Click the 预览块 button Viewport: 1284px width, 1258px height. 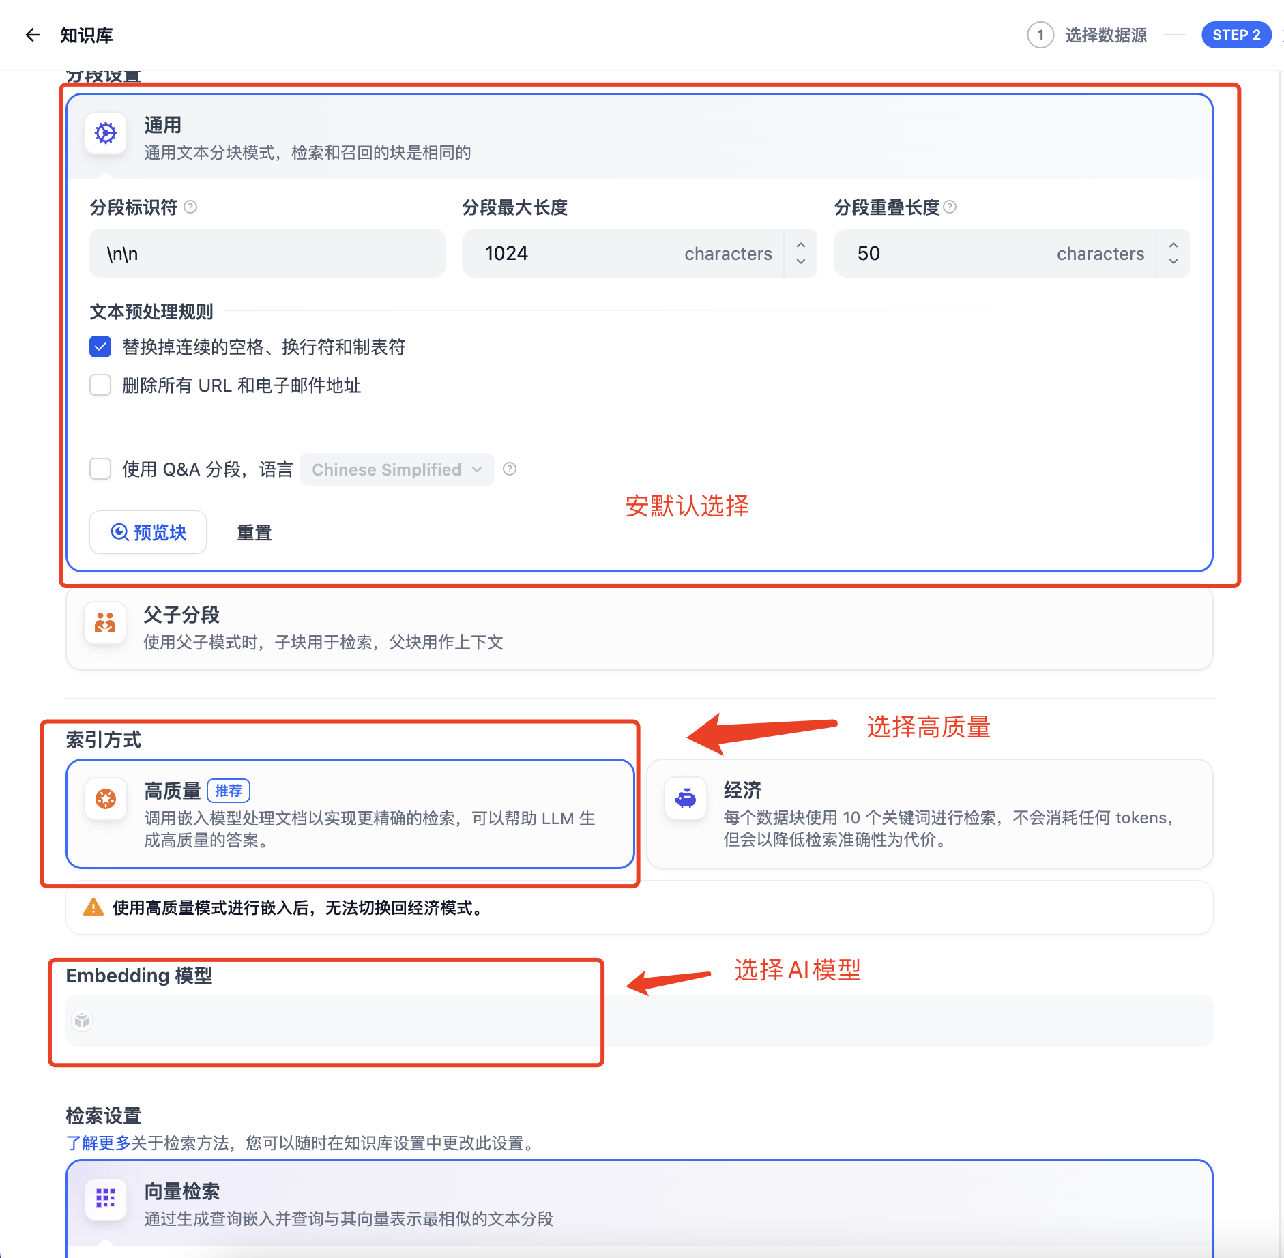148,532
